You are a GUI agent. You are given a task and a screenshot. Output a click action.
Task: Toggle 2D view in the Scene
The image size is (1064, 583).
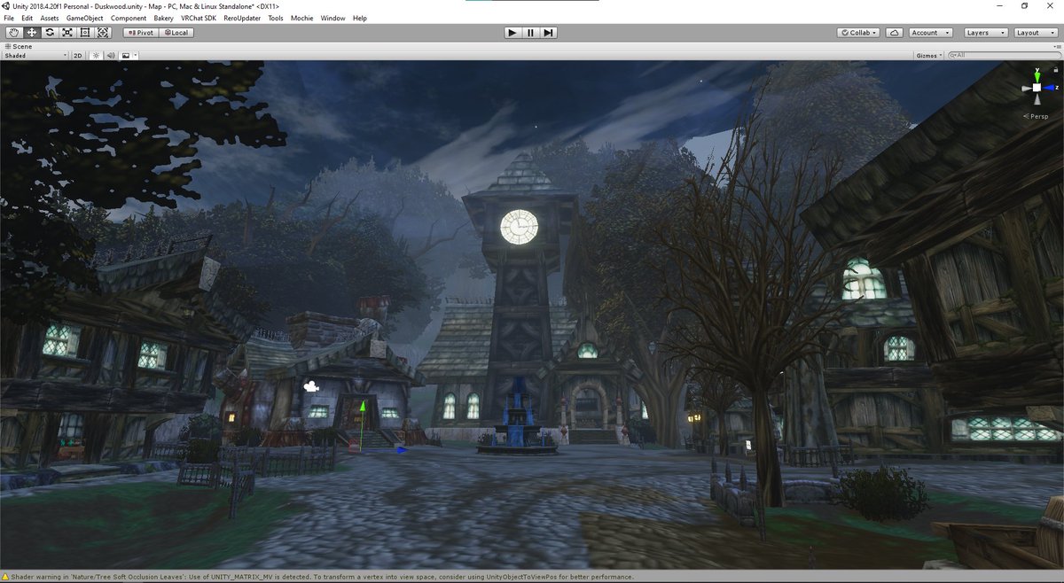(76, 55)
